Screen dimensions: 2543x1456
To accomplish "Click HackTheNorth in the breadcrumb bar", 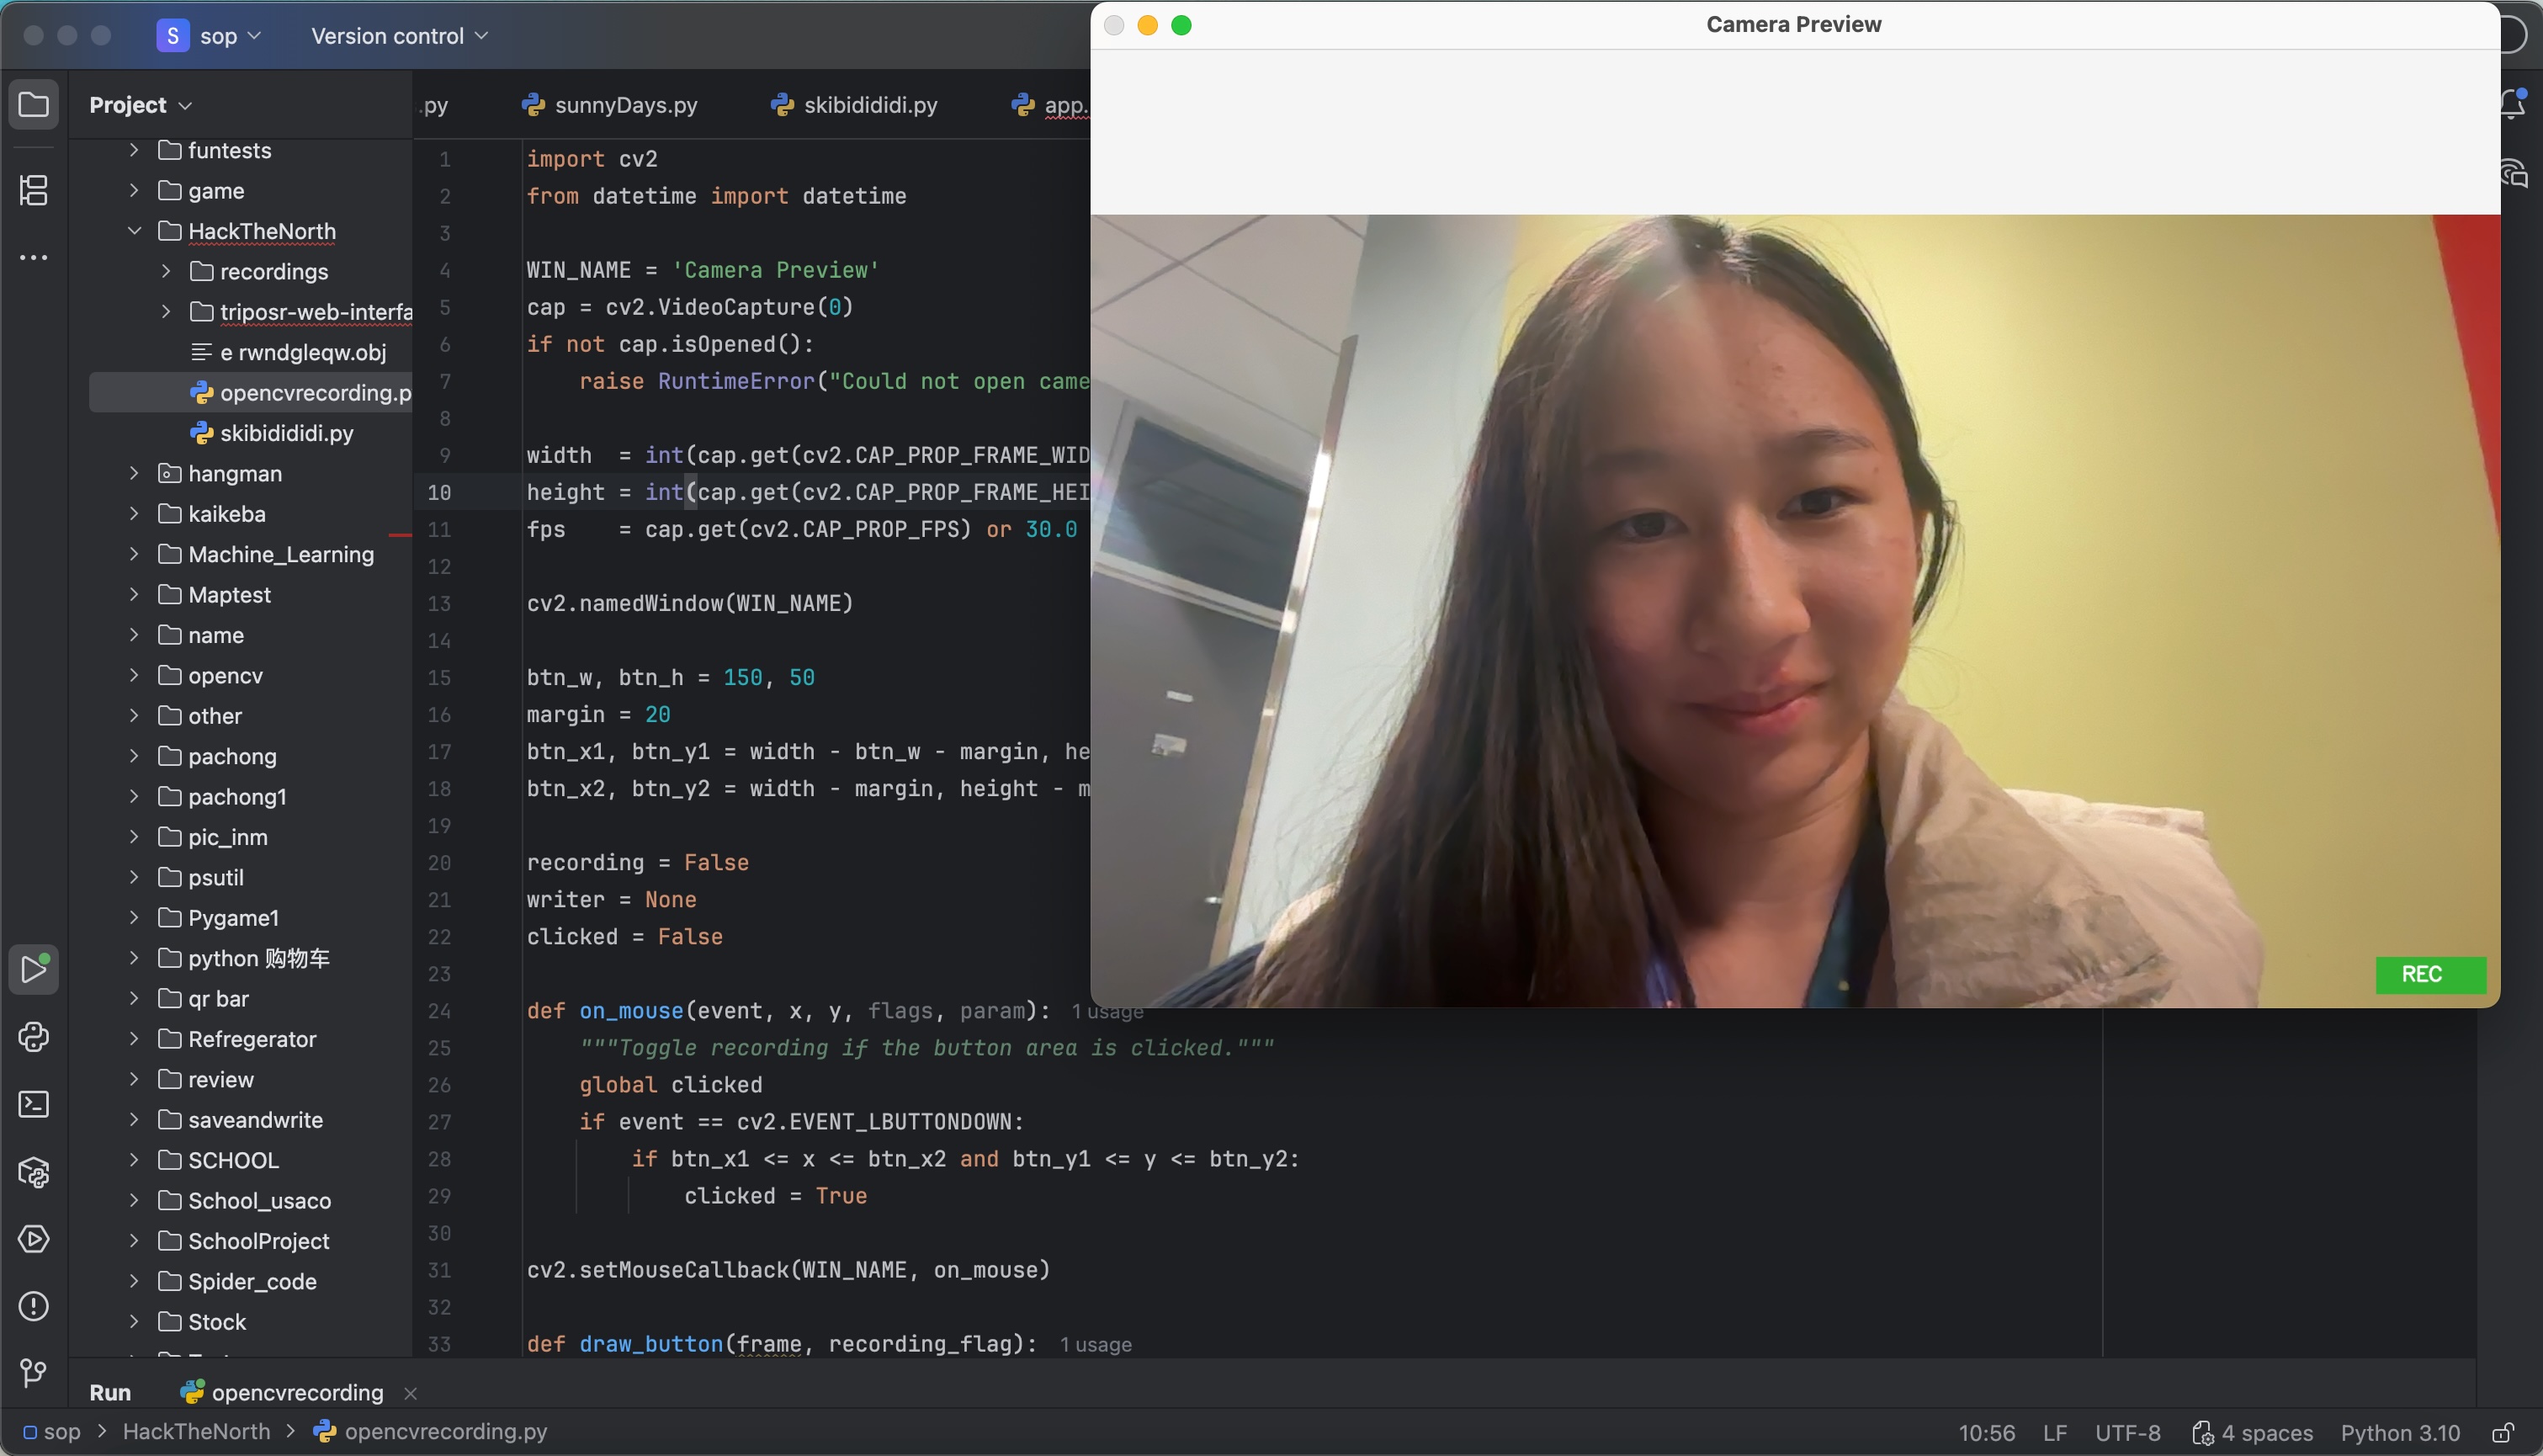I will pos(196,1431).
